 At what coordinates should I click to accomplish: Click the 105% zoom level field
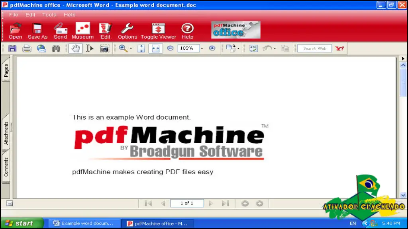pos(188,48)
